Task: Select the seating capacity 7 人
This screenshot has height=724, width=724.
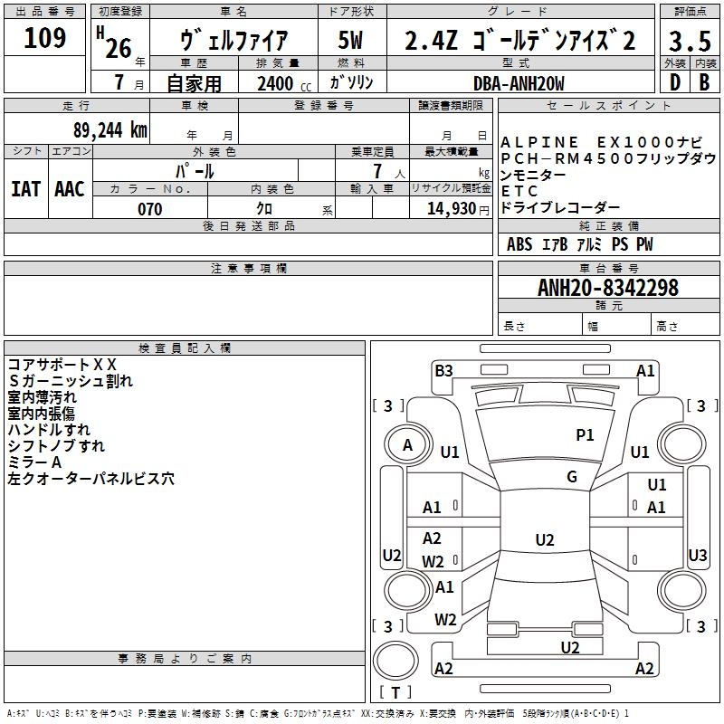Action: 389,172
